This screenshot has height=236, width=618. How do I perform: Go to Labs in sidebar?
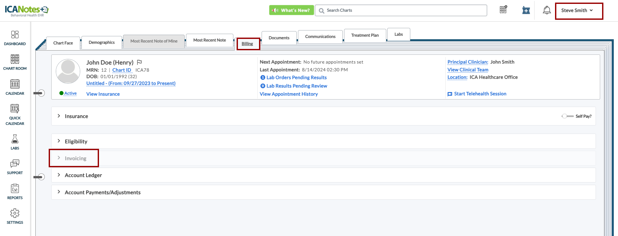[15, 142]
